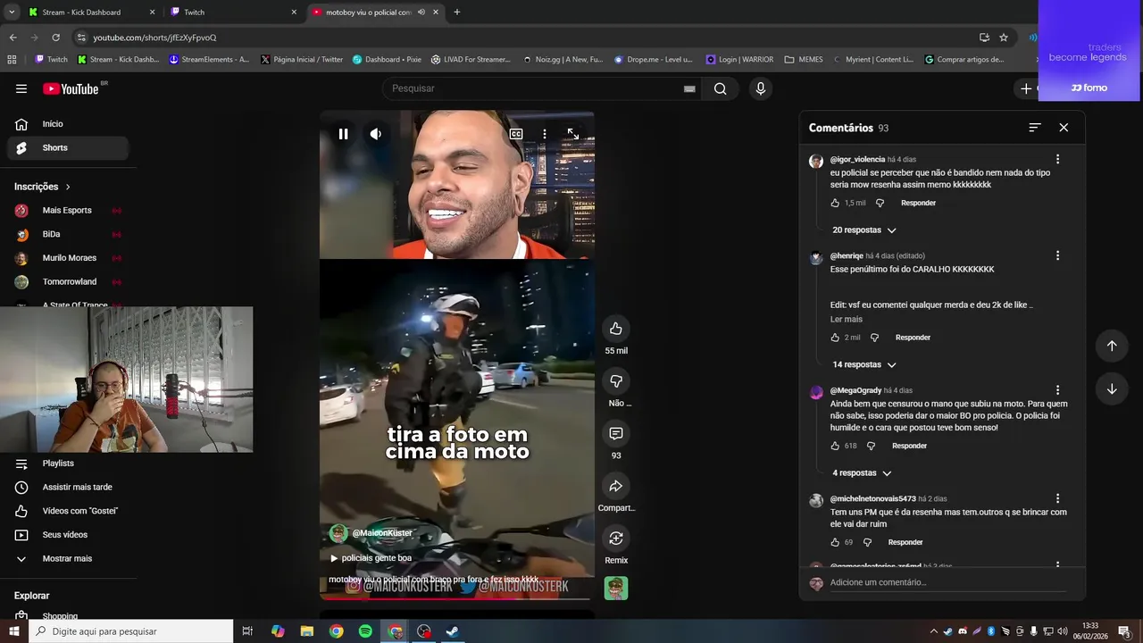Open the on-screen keyboard in search box
The image size is (1143, 643).
coord(689,88)
